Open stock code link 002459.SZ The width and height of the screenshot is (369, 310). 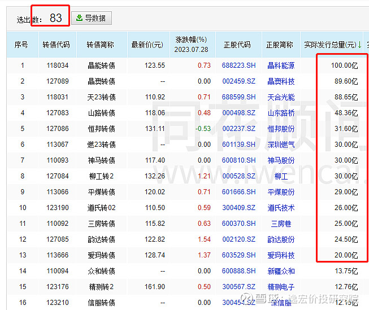pos(238,81)
